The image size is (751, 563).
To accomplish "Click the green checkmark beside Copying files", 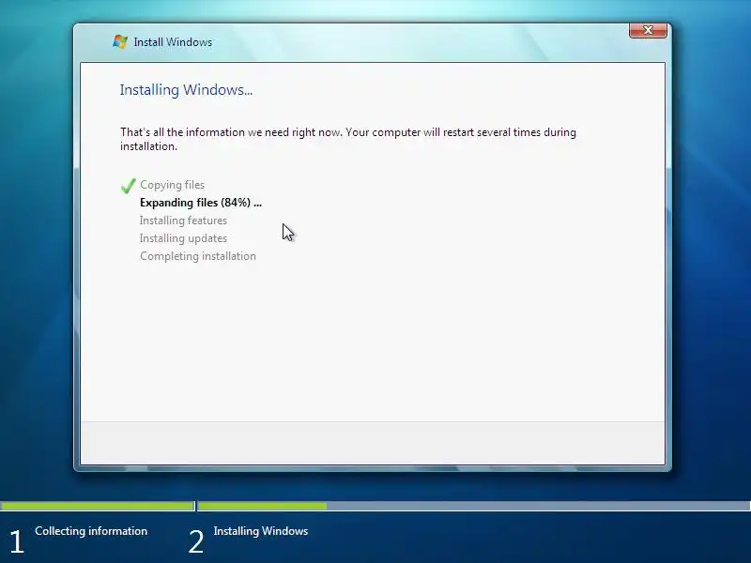I will tap(128, 185).
